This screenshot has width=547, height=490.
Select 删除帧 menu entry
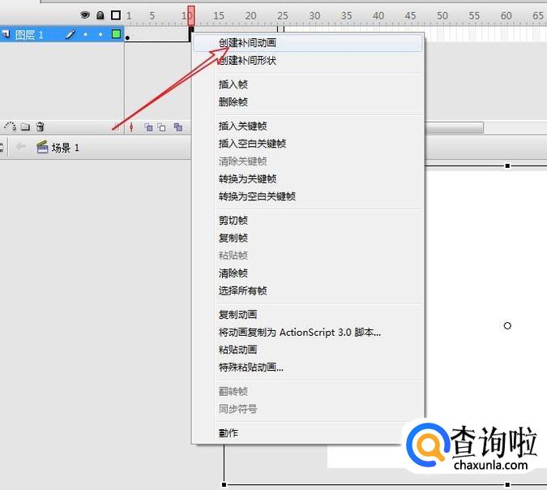(308, 102)
